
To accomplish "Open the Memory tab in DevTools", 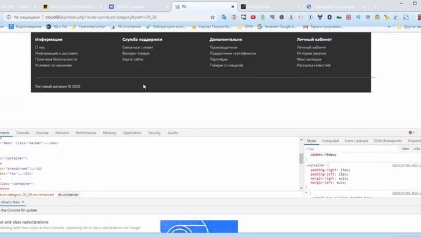I will [x=110, y=133].
